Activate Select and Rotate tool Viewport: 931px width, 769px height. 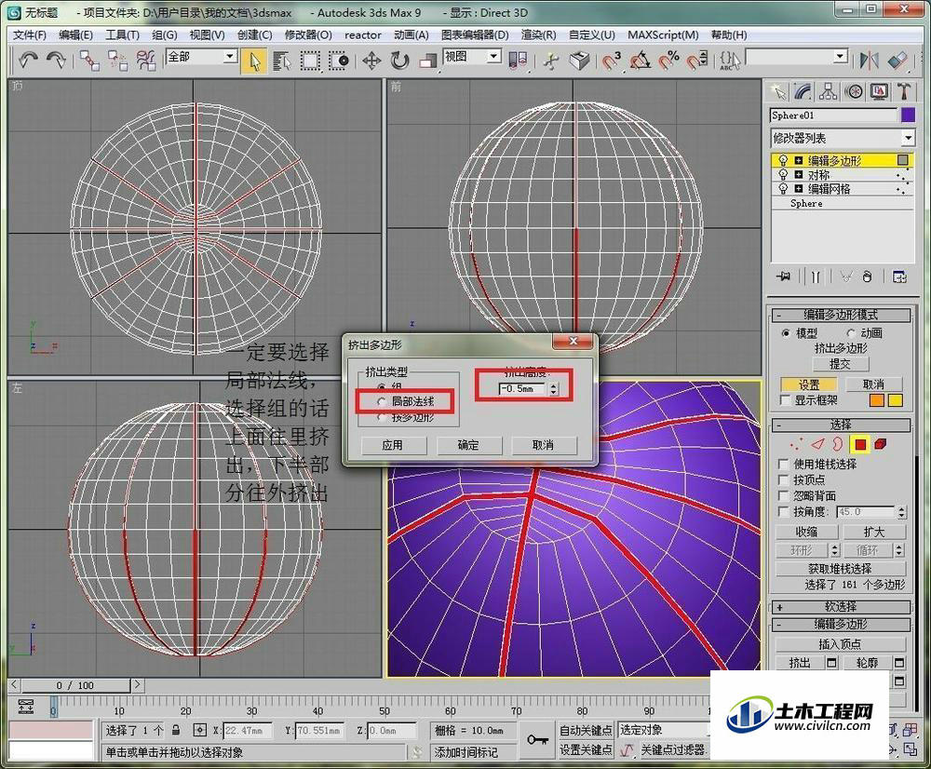pyautogui.click(x=399, y=61)
